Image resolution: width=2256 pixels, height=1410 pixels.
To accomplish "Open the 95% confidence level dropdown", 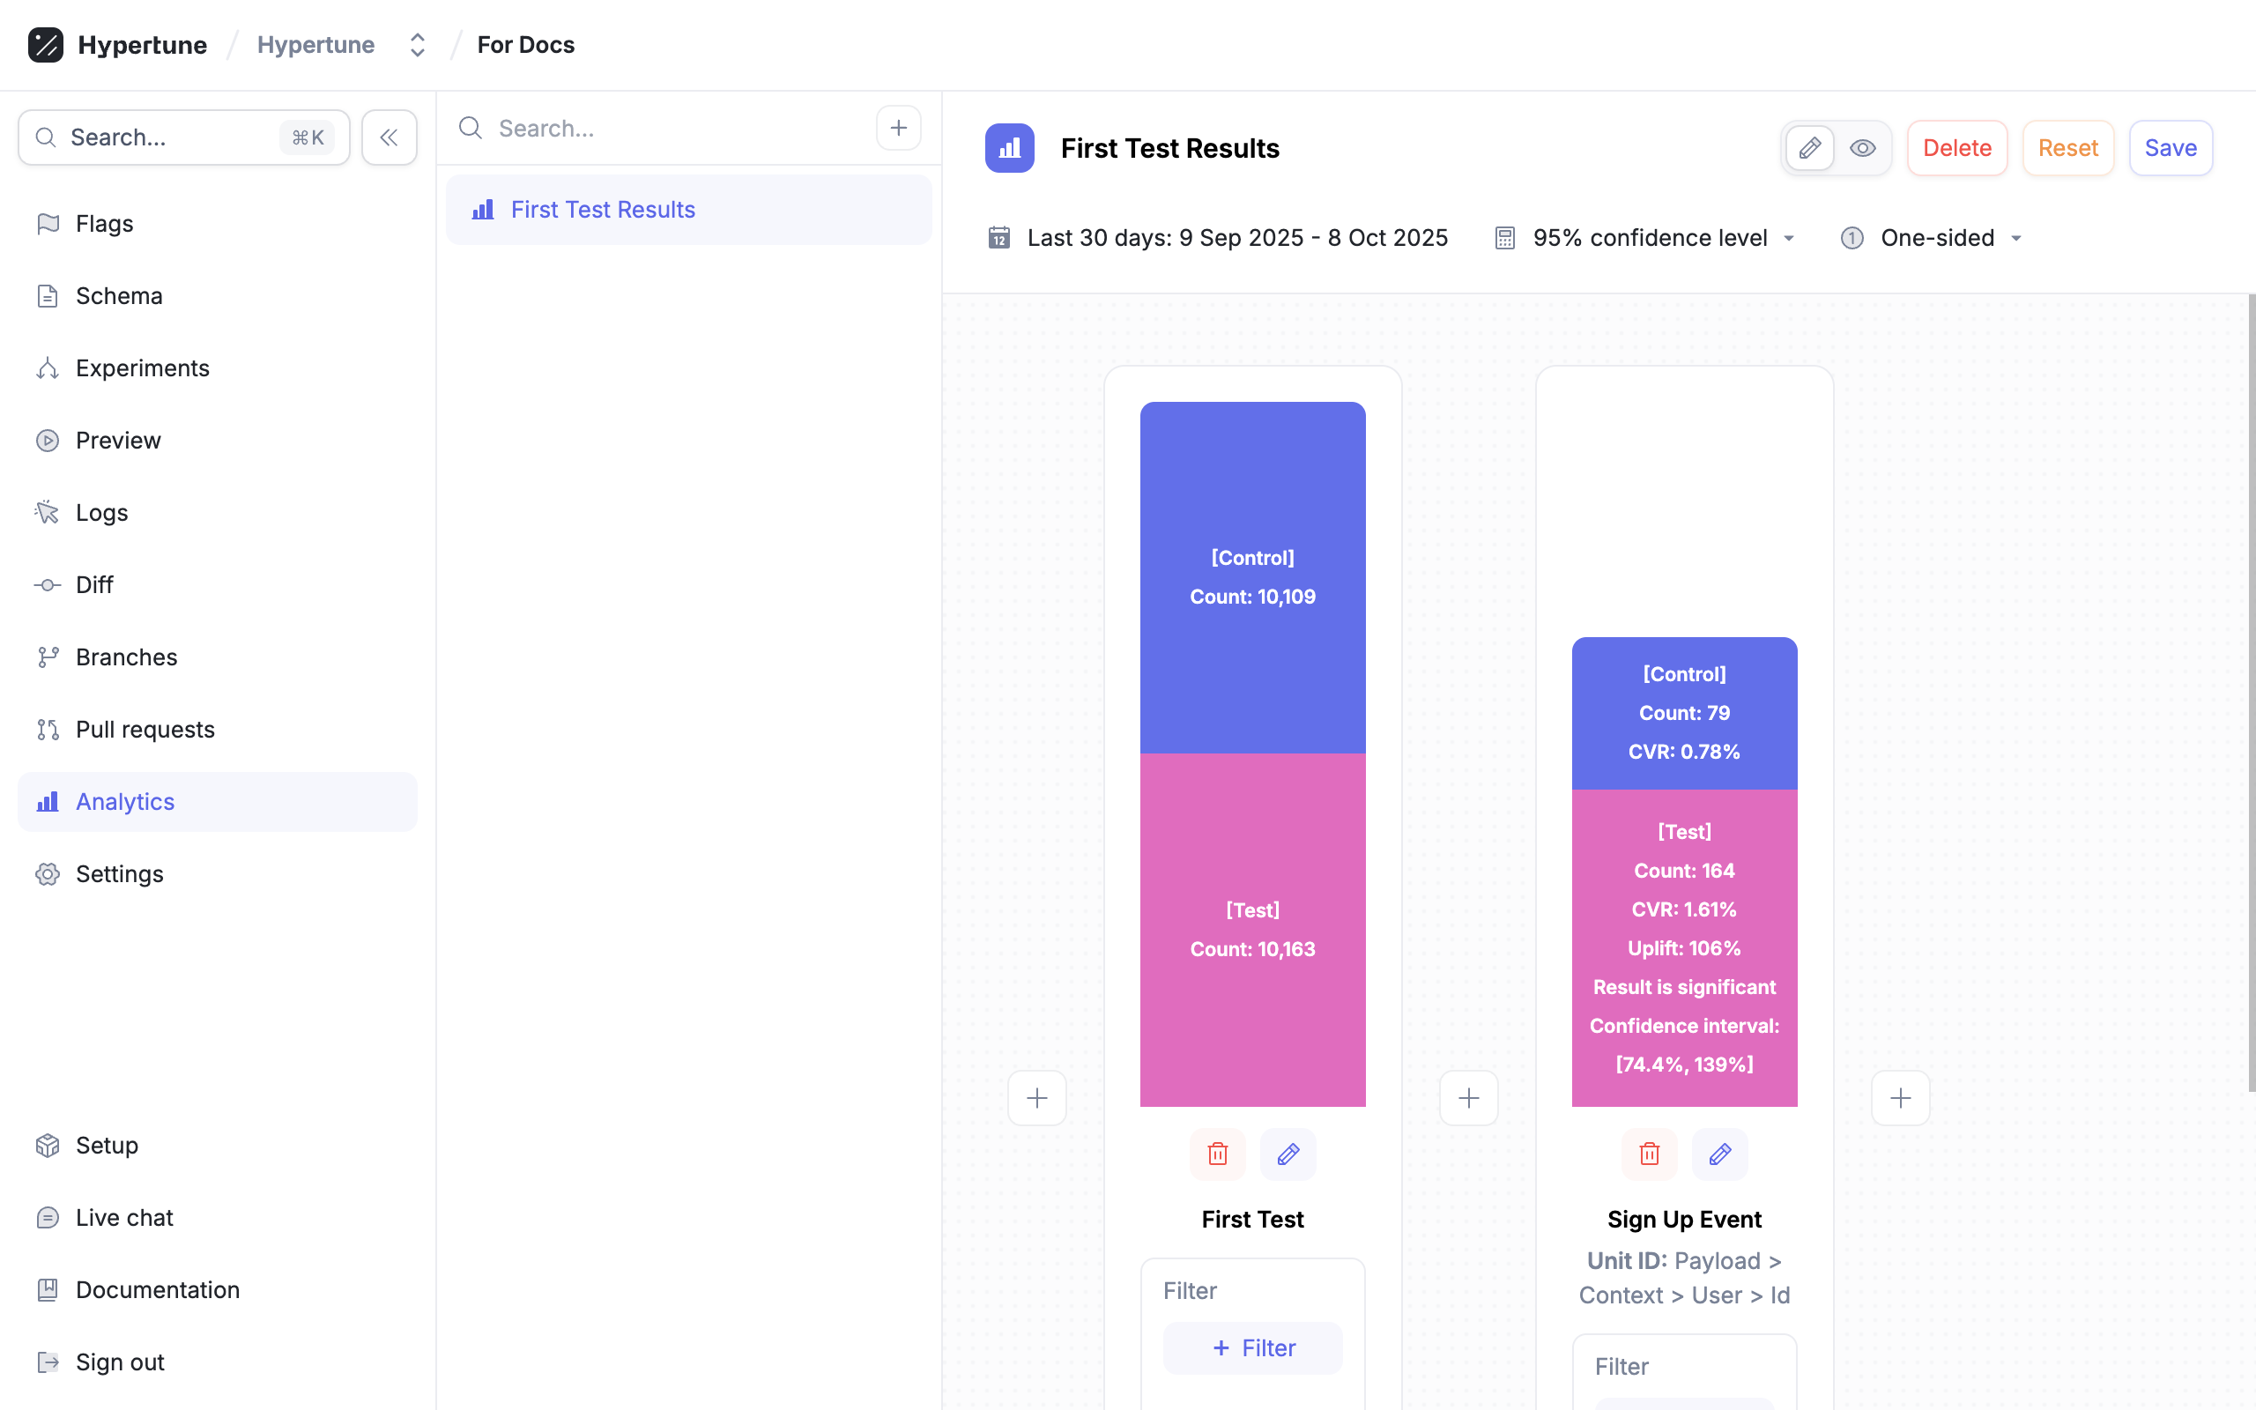I will [x=1661, y=238].
